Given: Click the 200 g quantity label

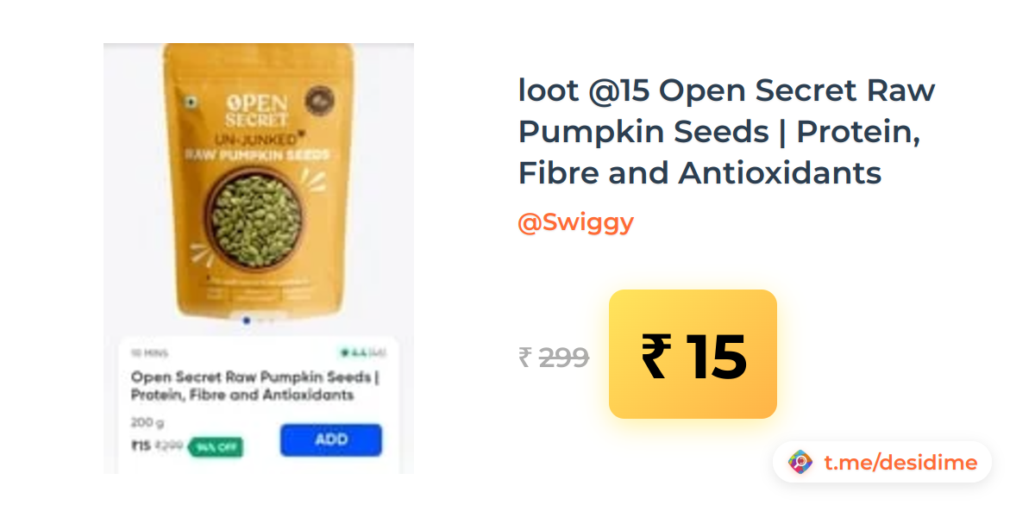Looking at the screenshot, I should click(147, 423).
